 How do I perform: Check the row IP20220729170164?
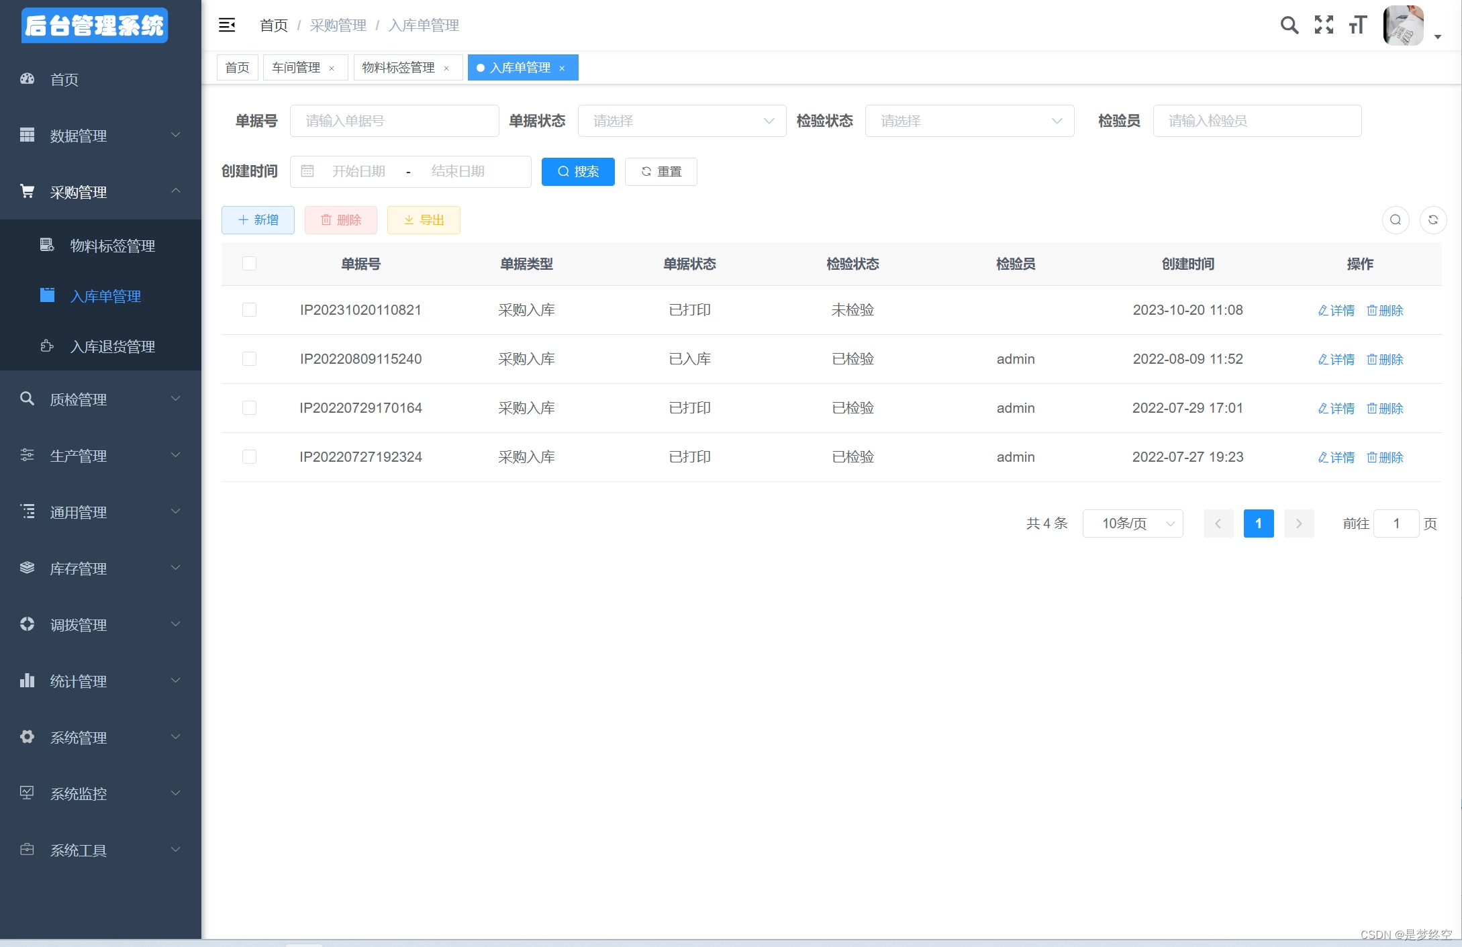(249, 408)
